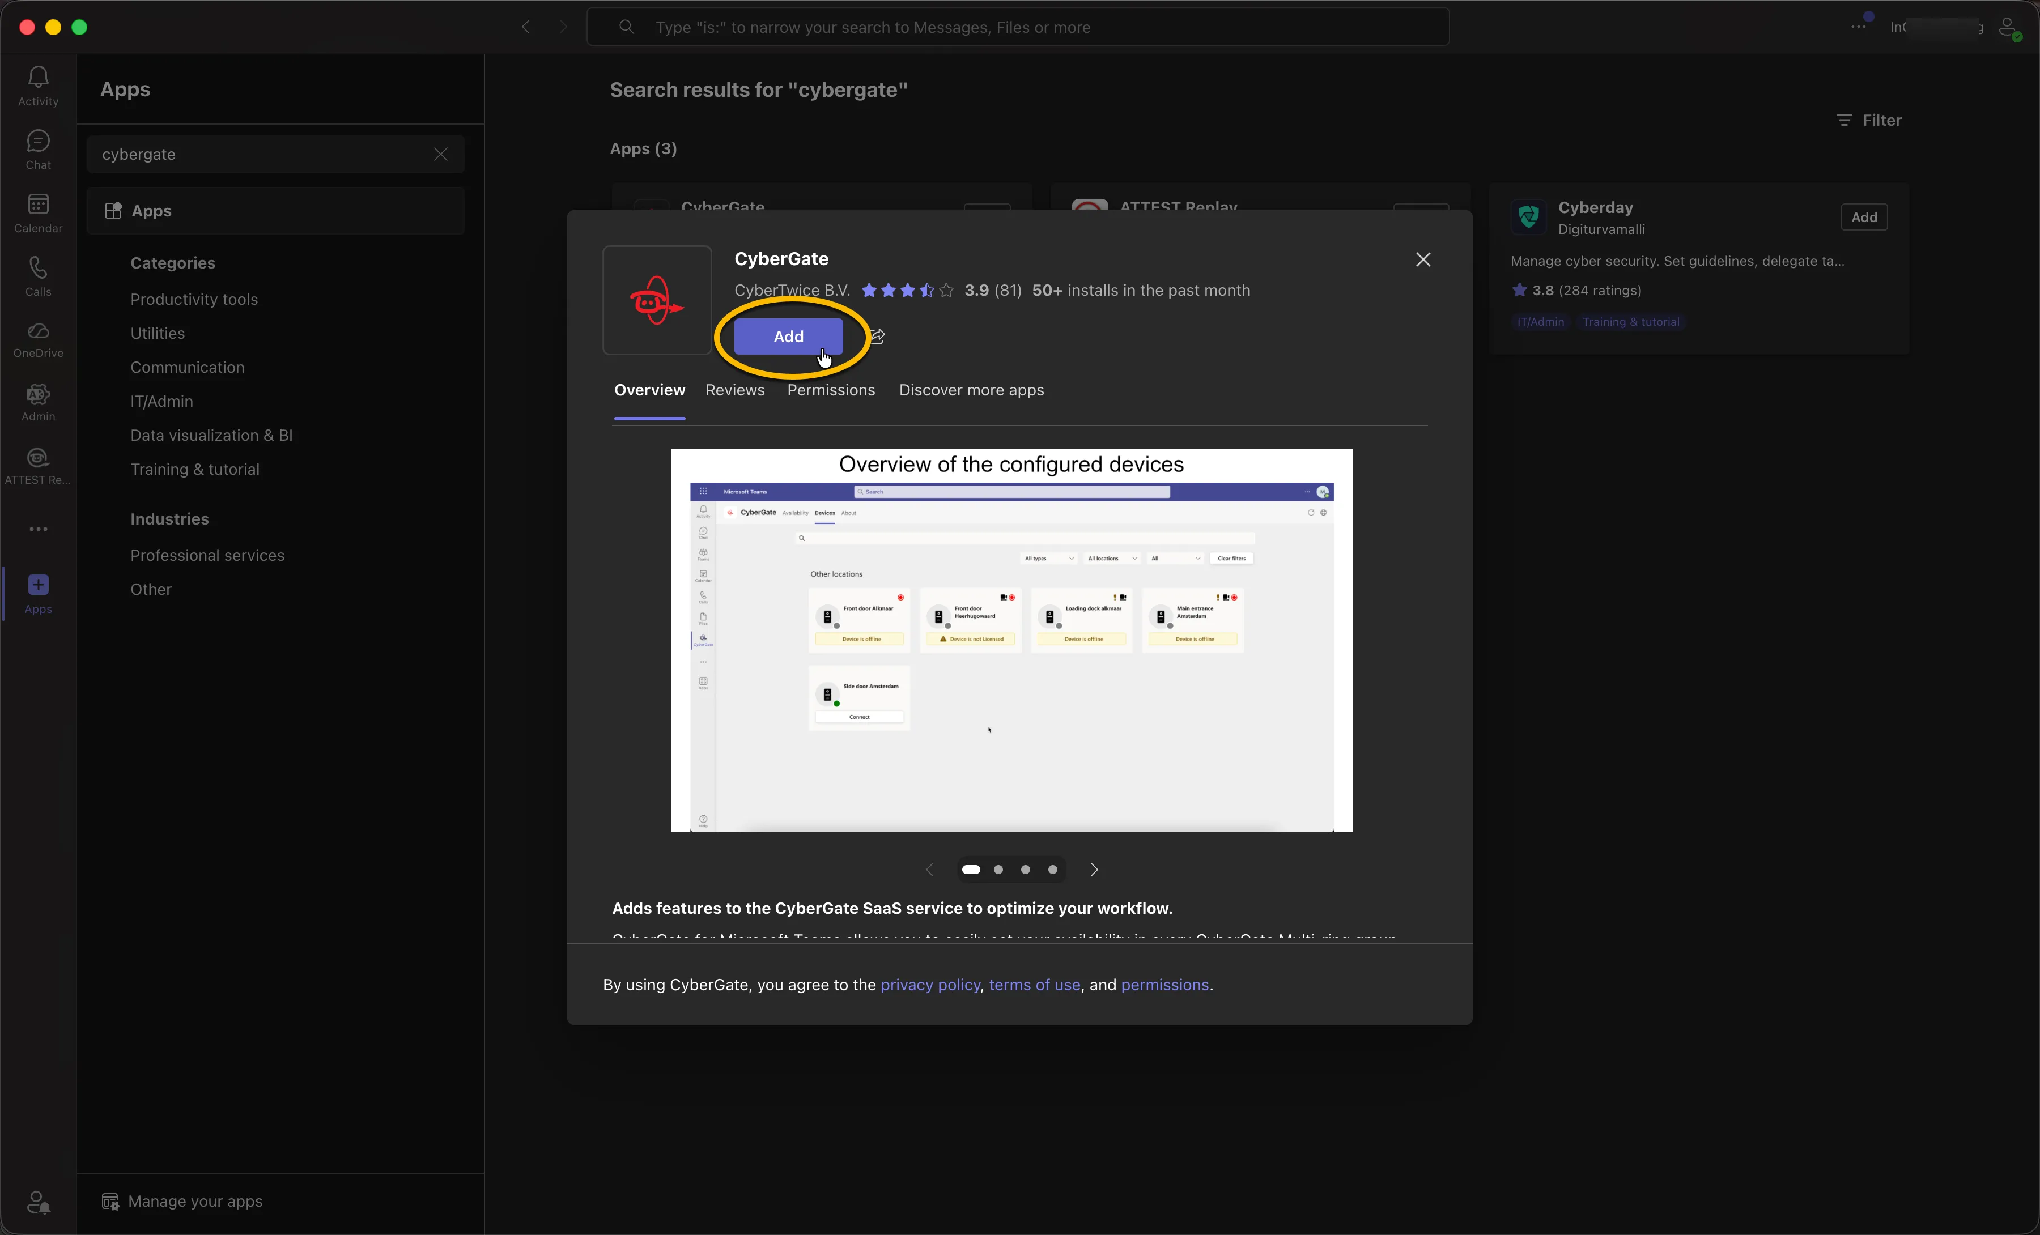Jump to the second carousel dot
The image size is (2040, 1235).
click(x=998, y=869)
